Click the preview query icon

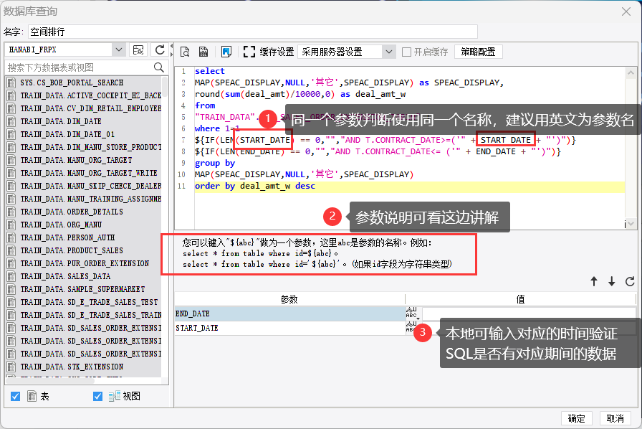pos(185,52)
